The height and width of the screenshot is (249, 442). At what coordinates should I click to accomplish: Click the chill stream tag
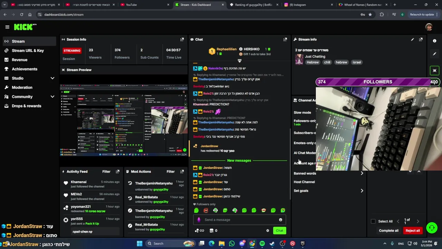tap(327, 63)
